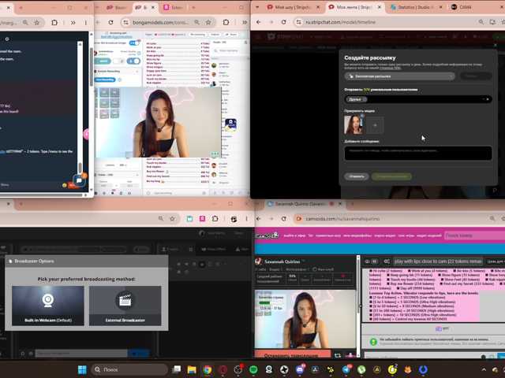Screen dimensions: 505x378
Task: Click the Camsoda logo
Action: click(x=267, y=235)
